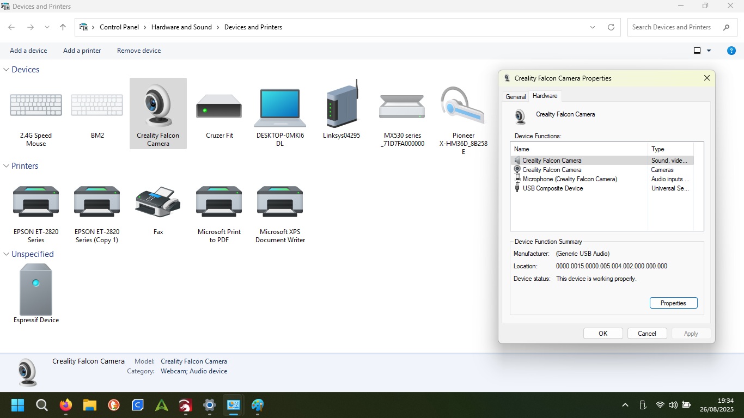Viewport: 744px width, 418px height.
Task: Open the taskbar Settings gear app
Action: coord(210,405)
